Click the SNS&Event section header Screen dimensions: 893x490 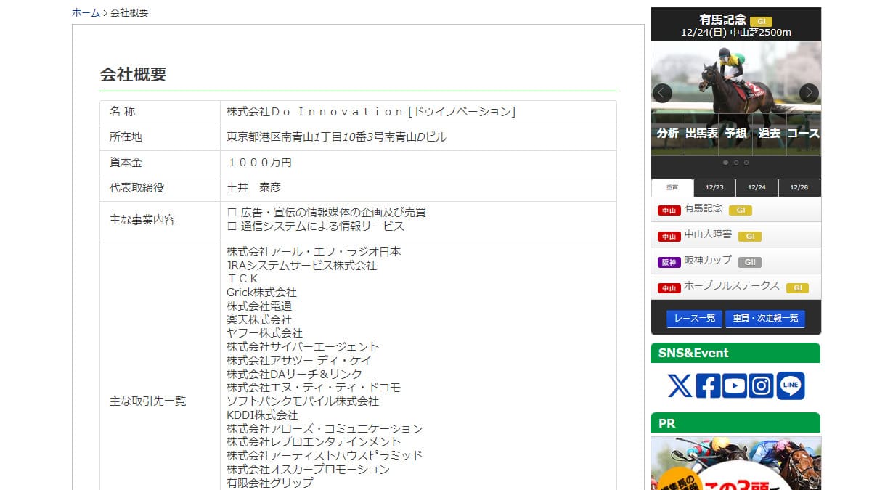point(735,353)
